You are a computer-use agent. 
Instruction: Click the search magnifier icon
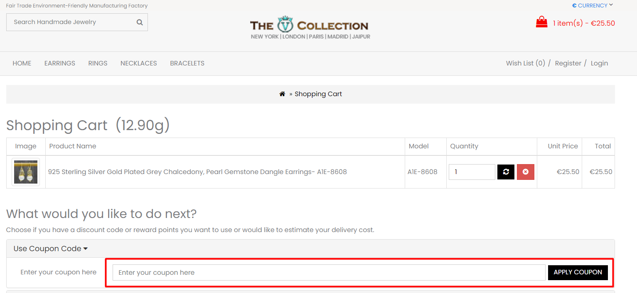139,22
